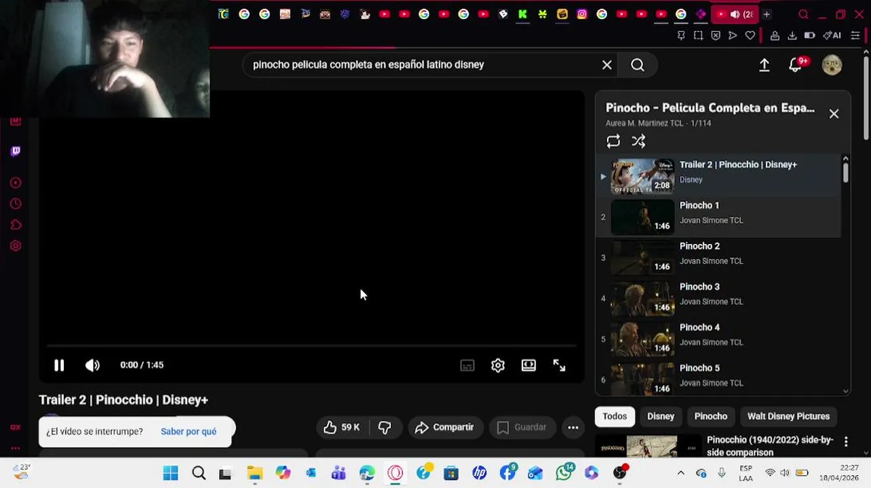Screen dimensions: 871x488
Task: Like the video with 59 K likes
Action: tap(341, 427)
